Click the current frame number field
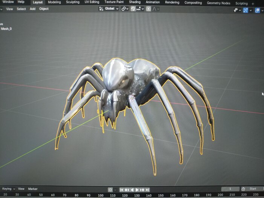Viewport: 264px width, 198px height. (x=230, y=189)
